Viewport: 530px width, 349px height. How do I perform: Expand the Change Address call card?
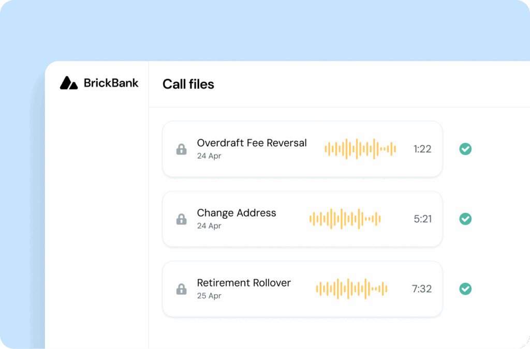tap(302, 219)
